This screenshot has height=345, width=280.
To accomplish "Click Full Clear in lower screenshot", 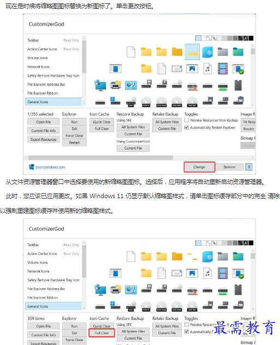I will pyautogui.click(x=102, y=333).
